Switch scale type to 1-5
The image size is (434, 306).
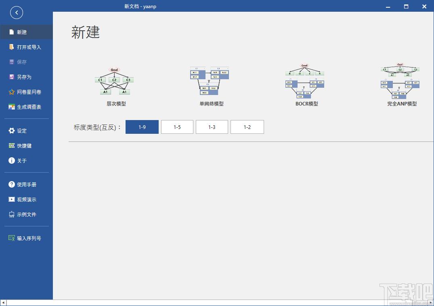tap(177, 127)
